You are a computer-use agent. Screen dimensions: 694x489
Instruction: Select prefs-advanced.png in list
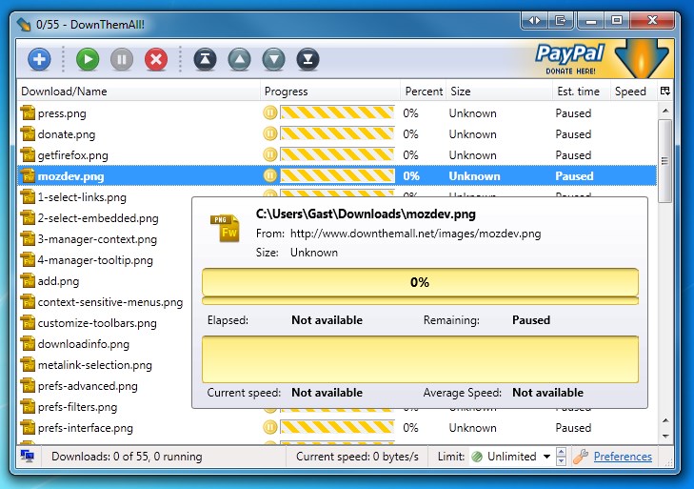[x=88, y=386]
